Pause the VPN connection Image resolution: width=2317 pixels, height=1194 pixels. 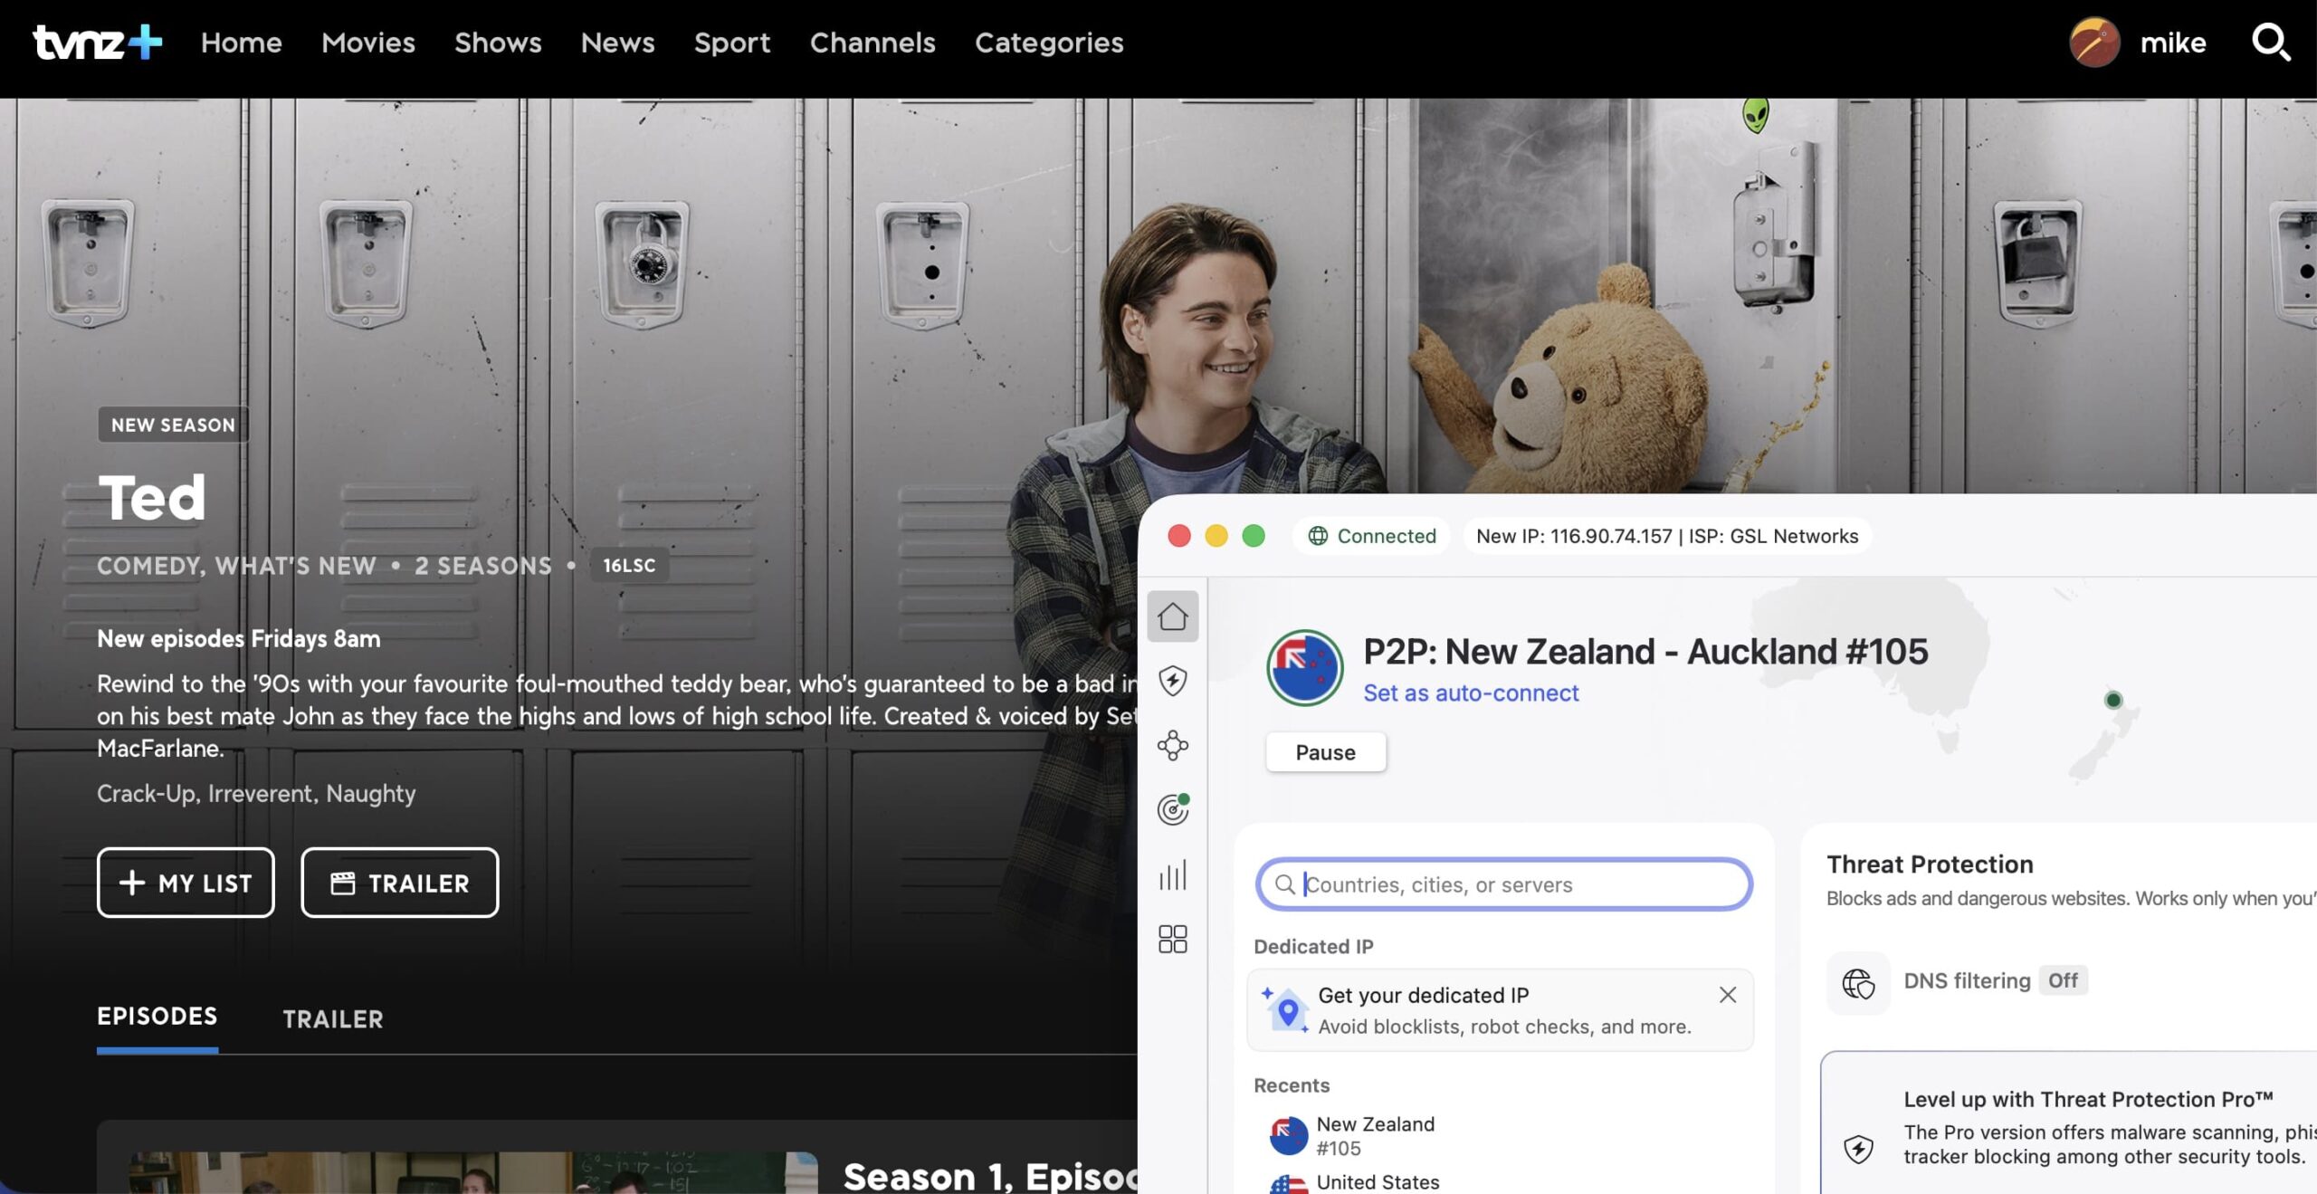1325,751
